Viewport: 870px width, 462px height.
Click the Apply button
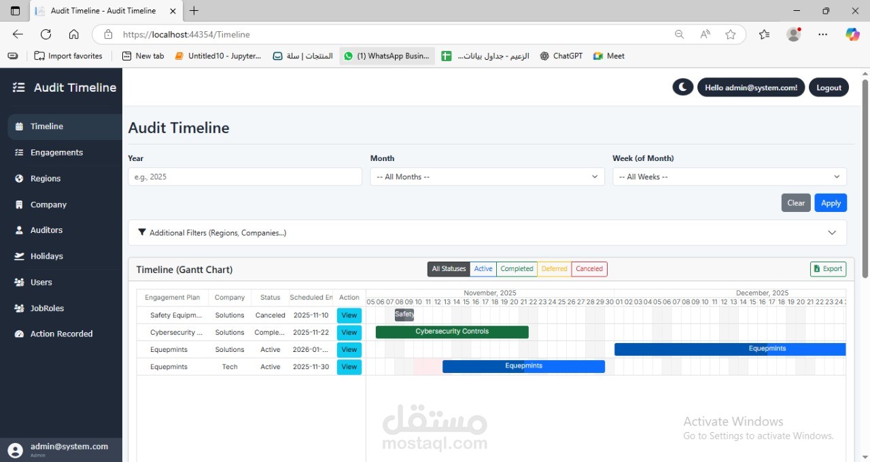pyautogui.click(x=831, y=202)
